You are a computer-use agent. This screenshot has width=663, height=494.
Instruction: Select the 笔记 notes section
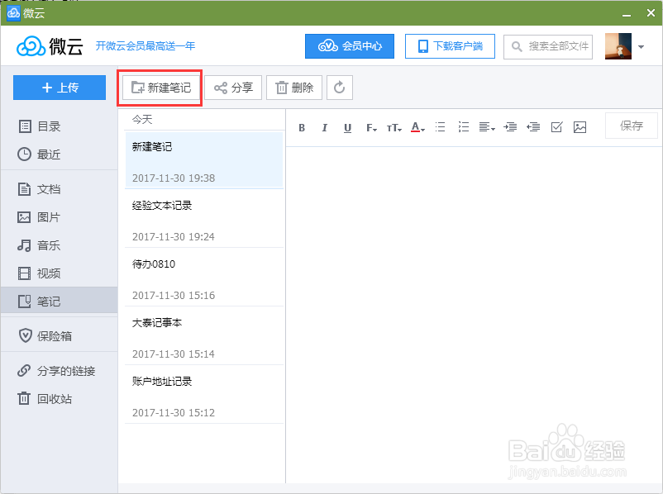pos(60,301)
